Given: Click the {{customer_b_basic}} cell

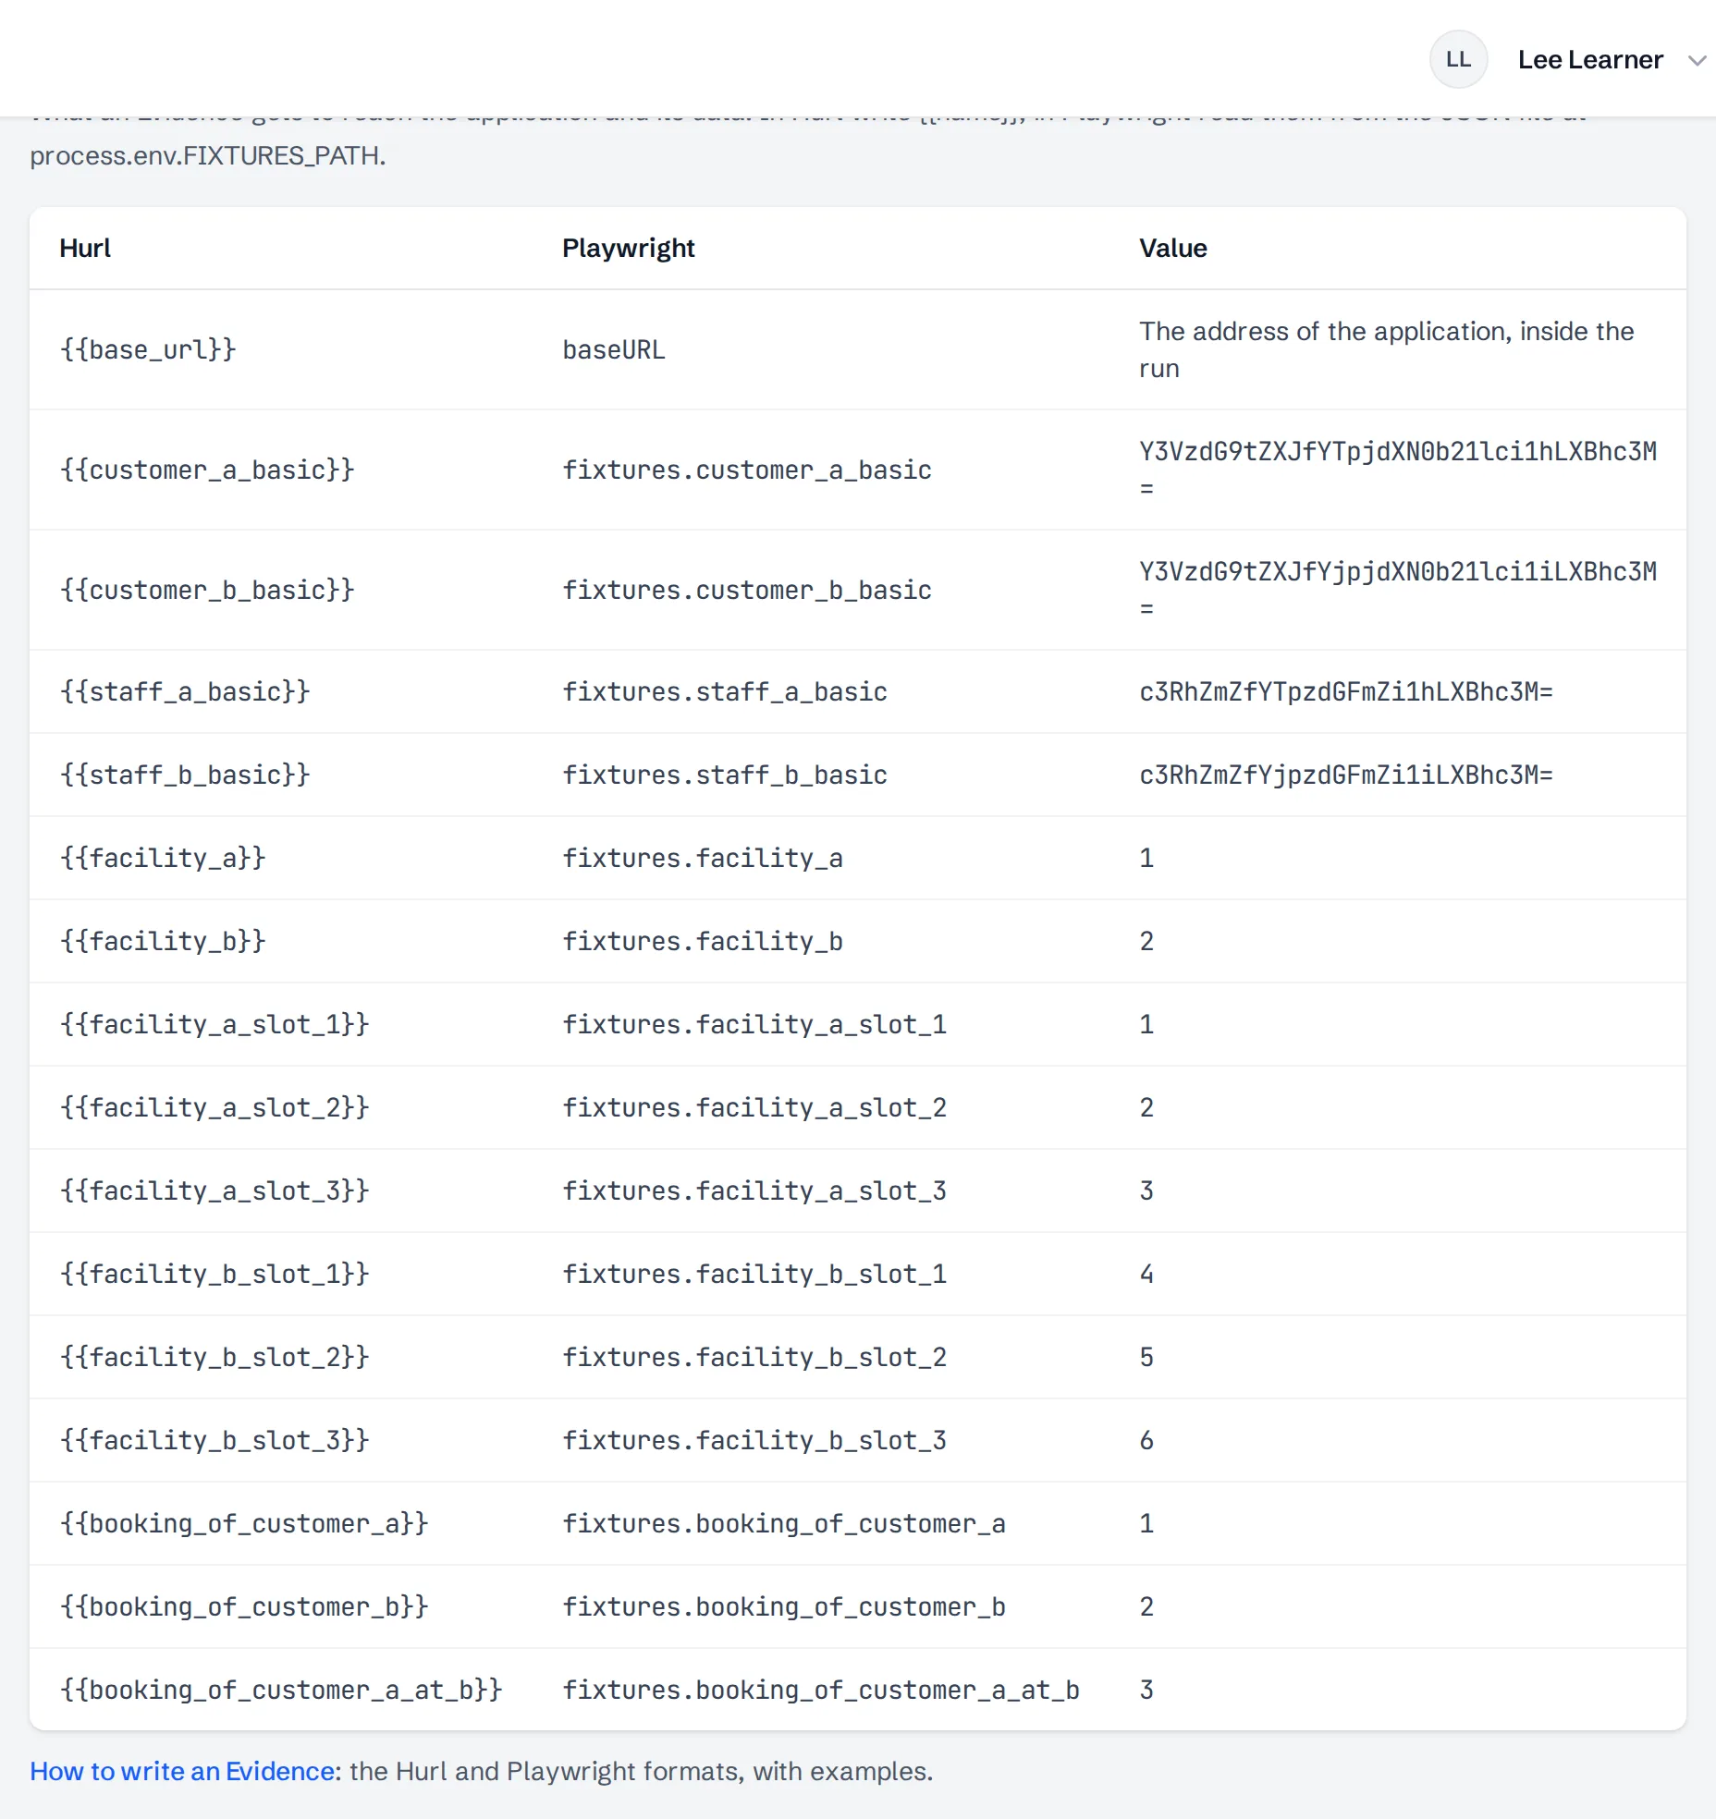Looking at the screenshot, I should pos(207,590).
